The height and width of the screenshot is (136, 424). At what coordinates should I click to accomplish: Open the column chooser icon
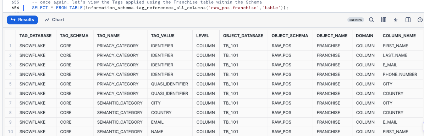[383, 20]
